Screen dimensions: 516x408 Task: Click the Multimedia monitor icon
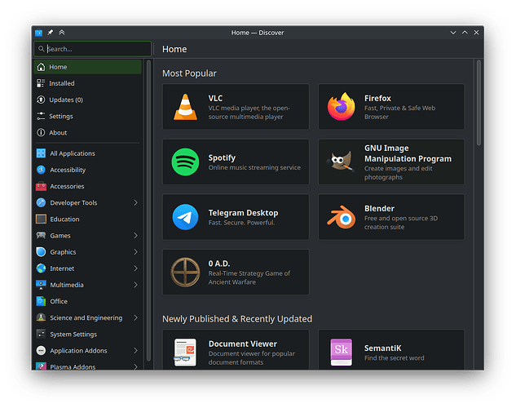coord(41,285)
